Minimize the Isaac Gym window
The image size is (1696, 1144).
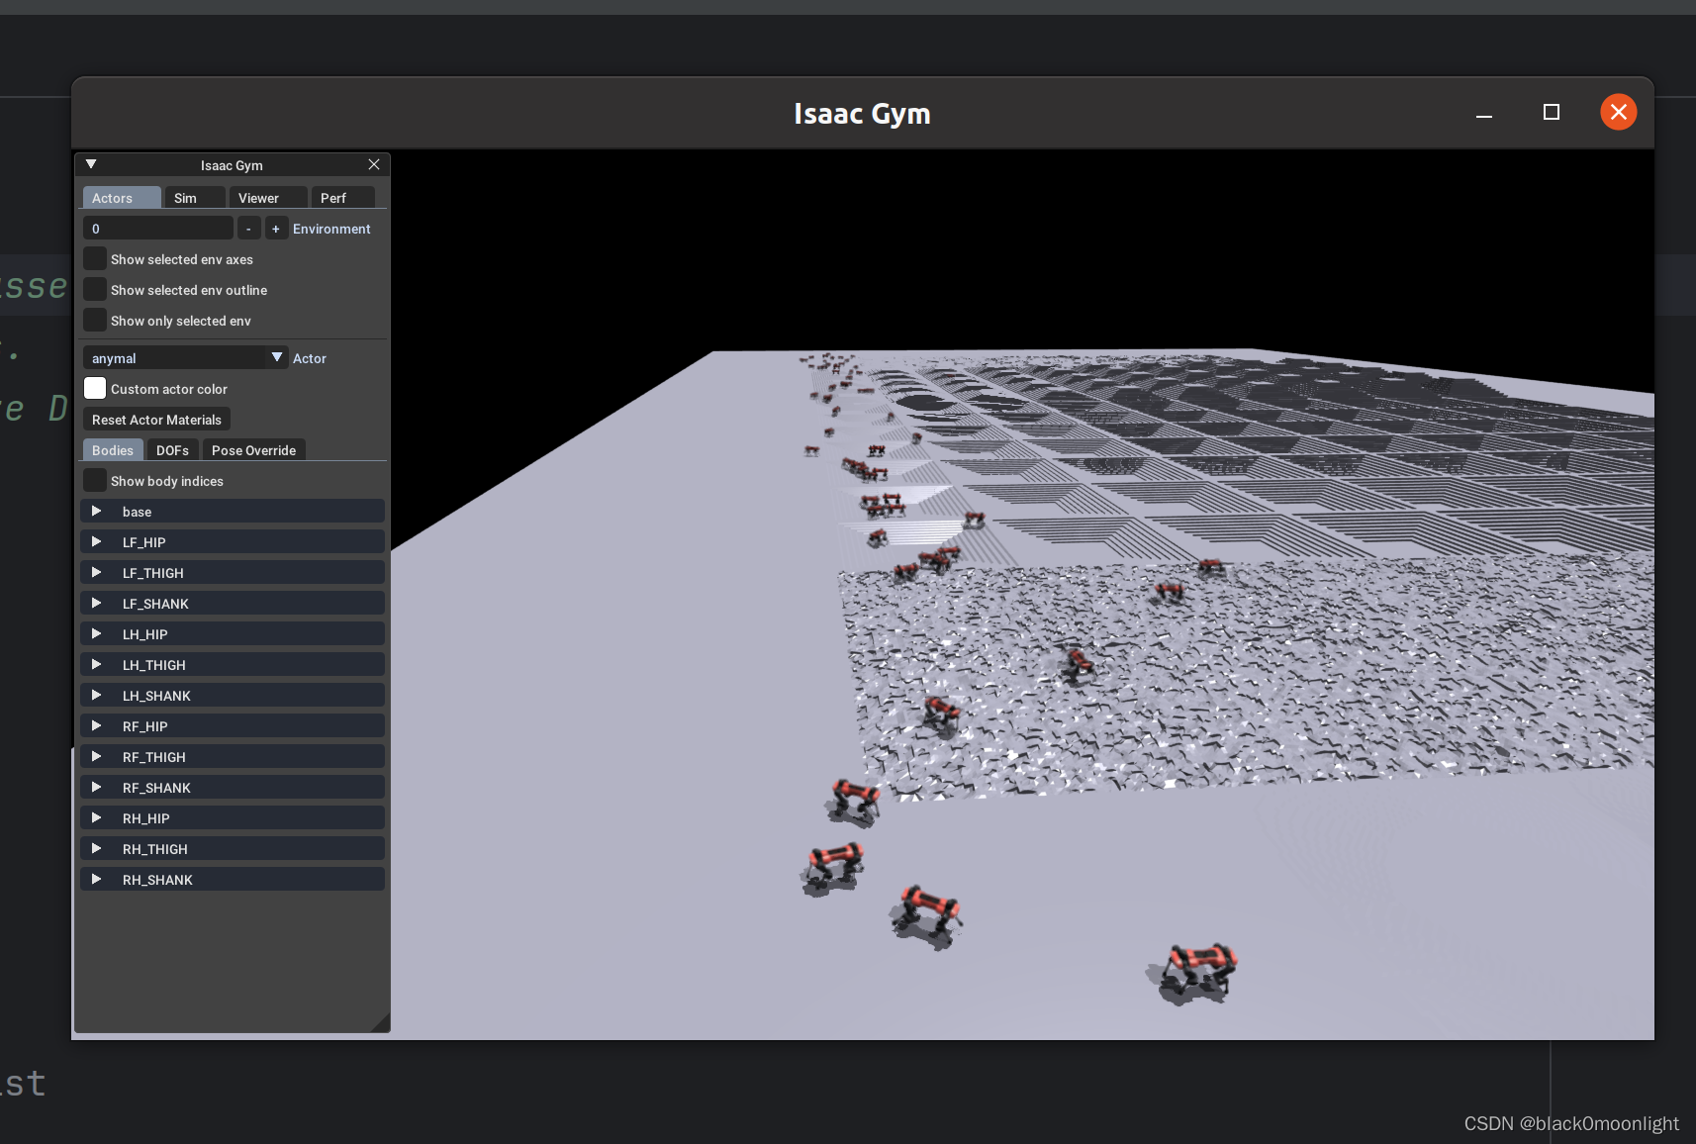(1484, 113)
